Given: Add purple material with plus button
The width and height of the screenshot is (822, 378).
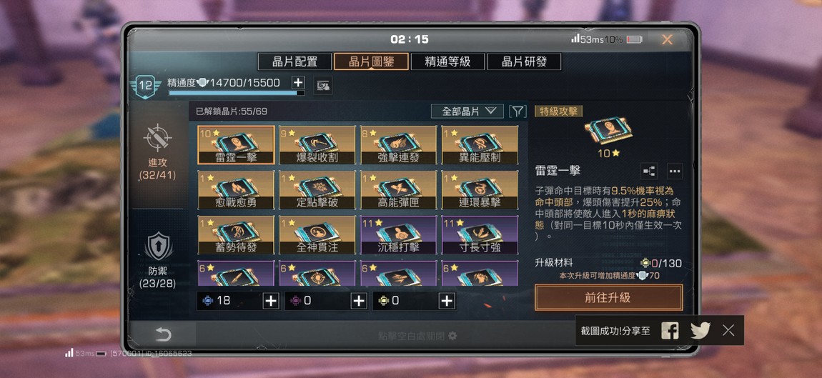Looking at the screenshot, I should [359, 301].
